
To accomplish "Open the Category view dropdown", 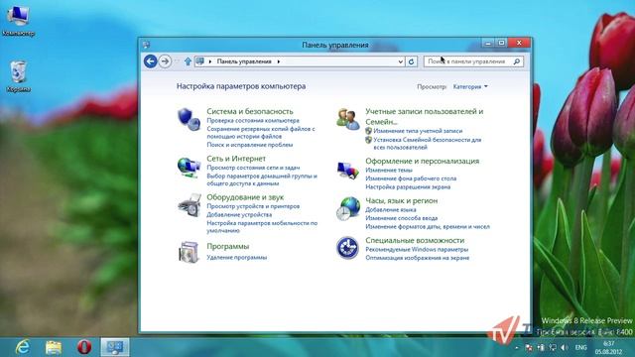I will (470, 86).
